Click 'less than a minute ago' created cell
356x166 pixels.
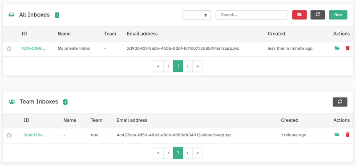pyautogui.click(x=290, y=48)
